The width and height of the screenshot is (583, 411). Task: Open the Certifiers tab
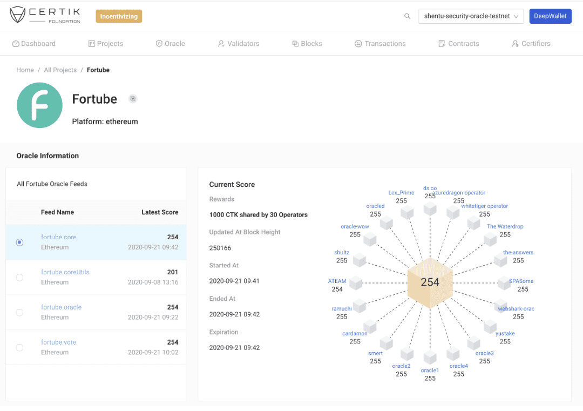pyautogui.click(x=531, y=44)
